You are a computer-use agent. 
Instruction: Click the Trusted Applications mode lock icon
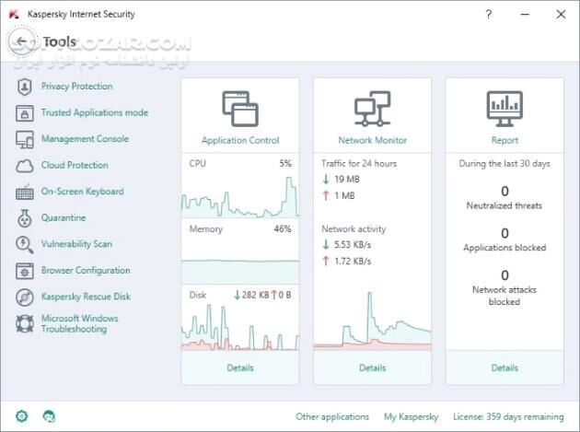click(x=25, y=113)
